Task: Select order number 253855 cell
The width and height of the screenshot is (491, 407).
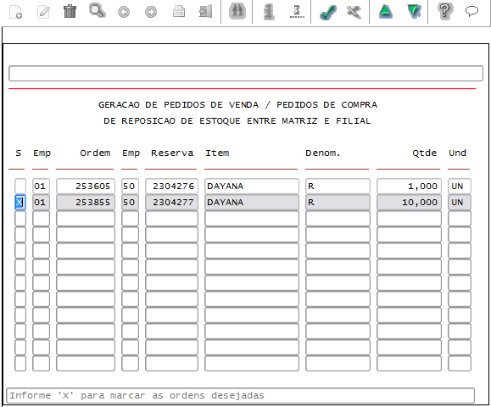Action: tap(86, 203)
